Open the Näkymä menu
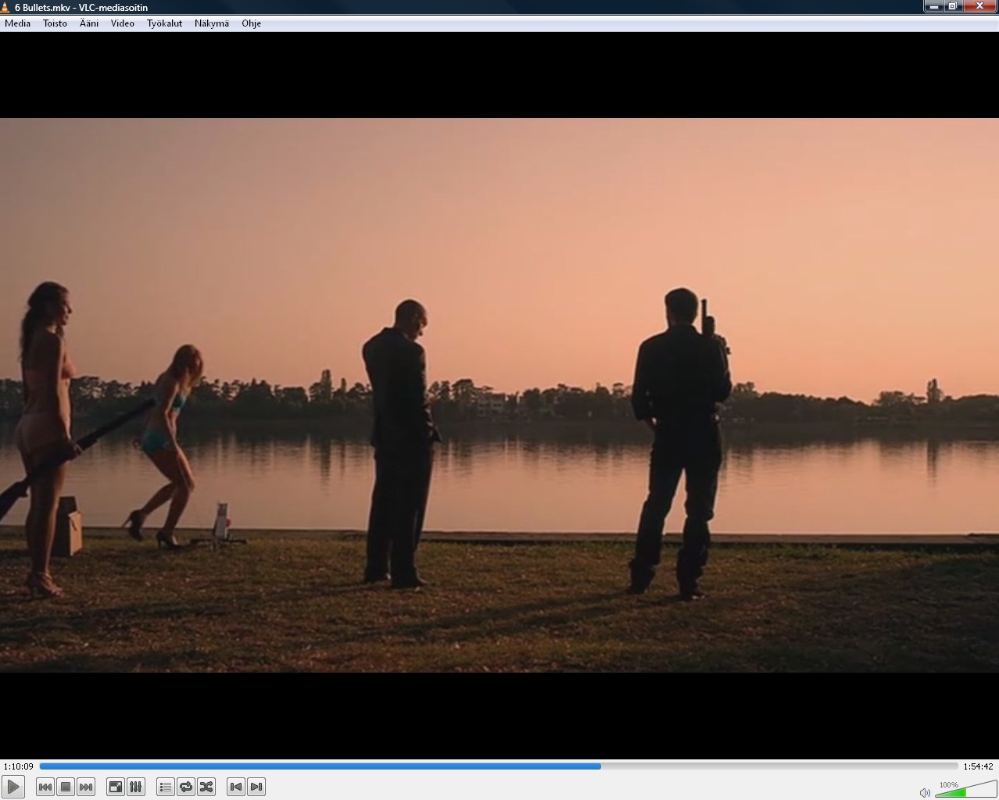The image size is (999, 800). pos(212,23)
